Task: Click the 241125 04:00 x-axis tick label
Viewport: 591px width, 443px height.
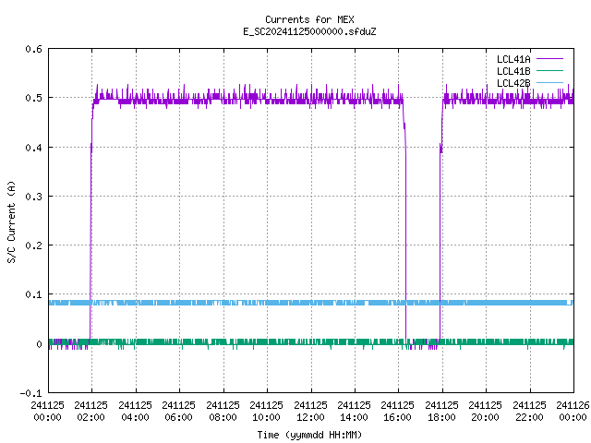Action: click(x=136, y=412)
